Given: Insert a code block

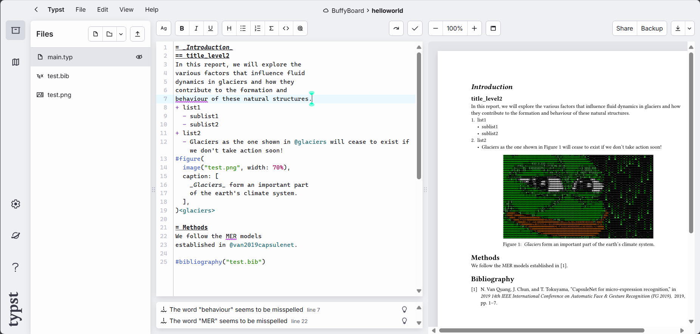Looking at the screenshot, I should pos(286,28).
